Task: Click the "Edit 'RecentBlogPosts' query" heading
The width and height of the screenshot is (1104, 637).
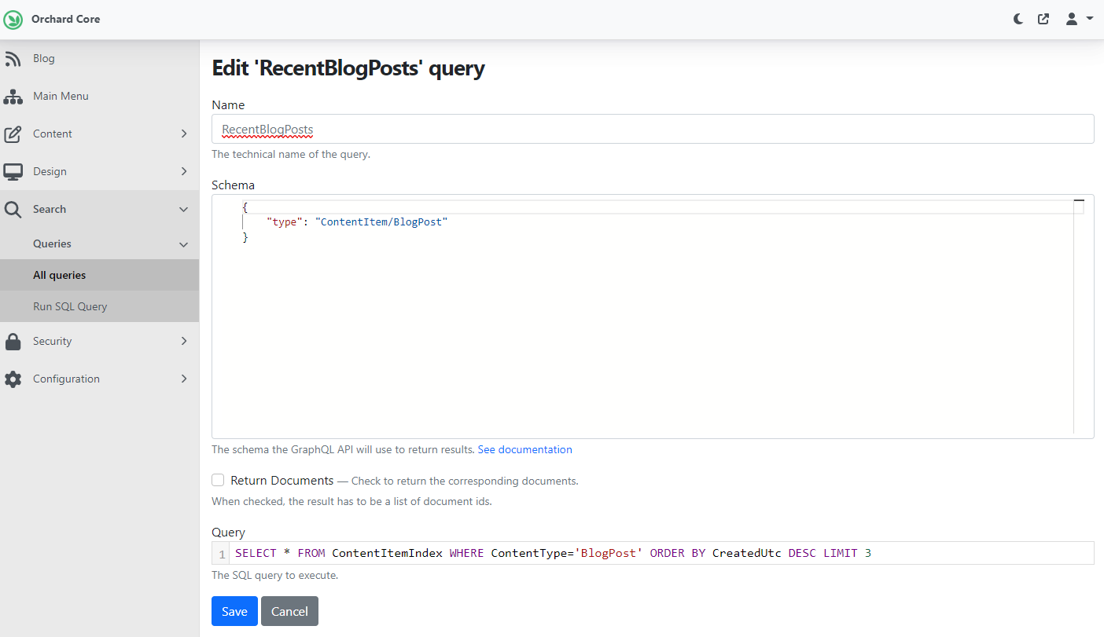Action: click(348, 68)
